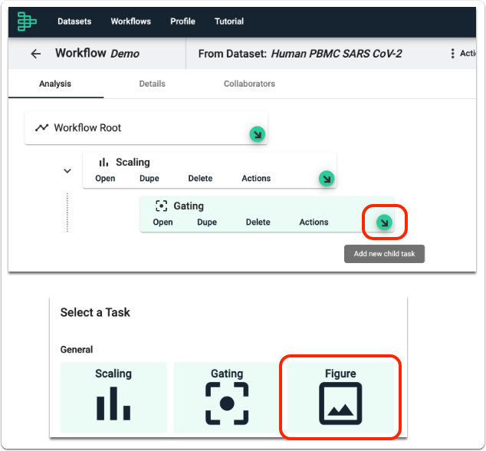
Task: Click the Workflow Root line-chart icon
Action: [x=41, y=127]
